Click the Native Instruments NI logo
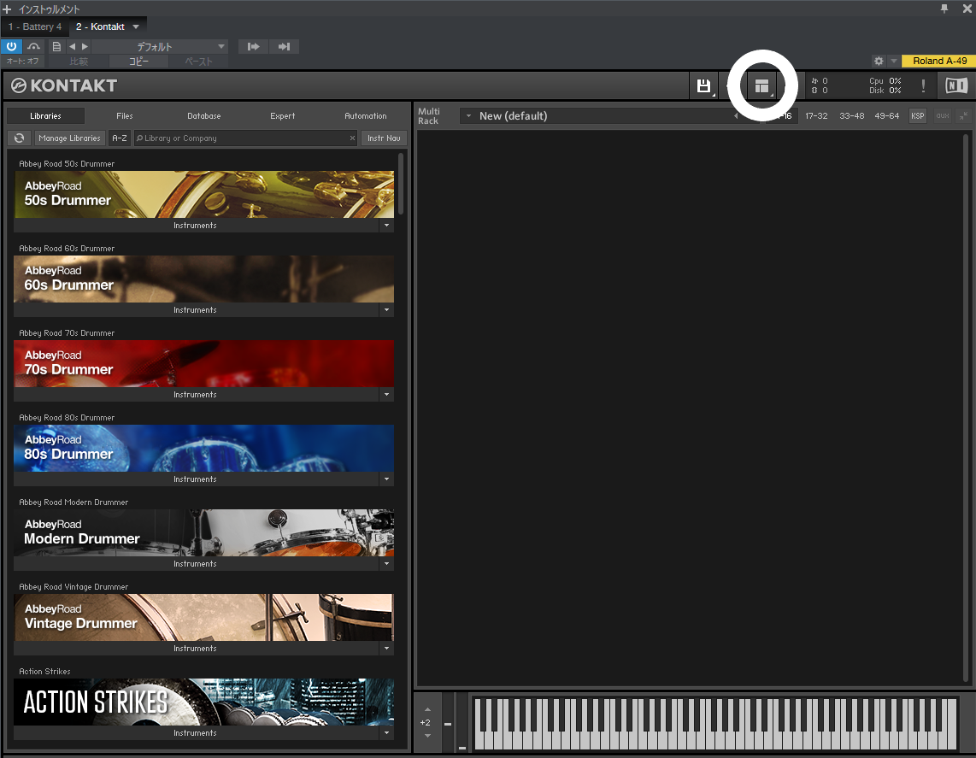Image resolution: width=976 pixels, height=758 pixels. click(x=956, y=85)
